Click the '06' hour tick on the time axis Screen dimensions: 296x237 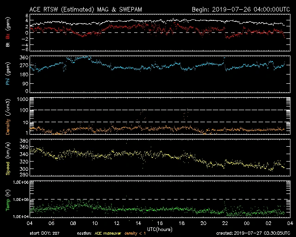point(51,224)
